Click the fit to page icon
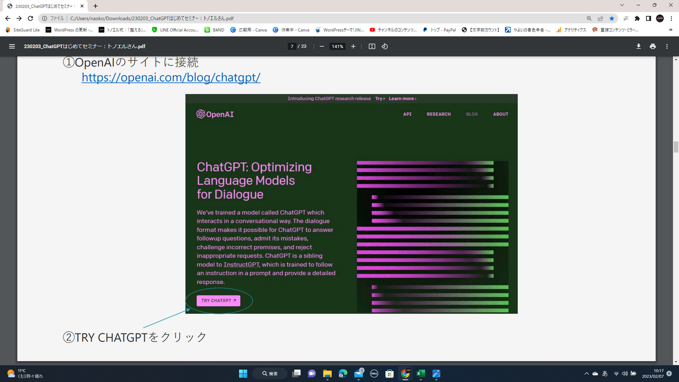679x382 pixels. [372, 46]
